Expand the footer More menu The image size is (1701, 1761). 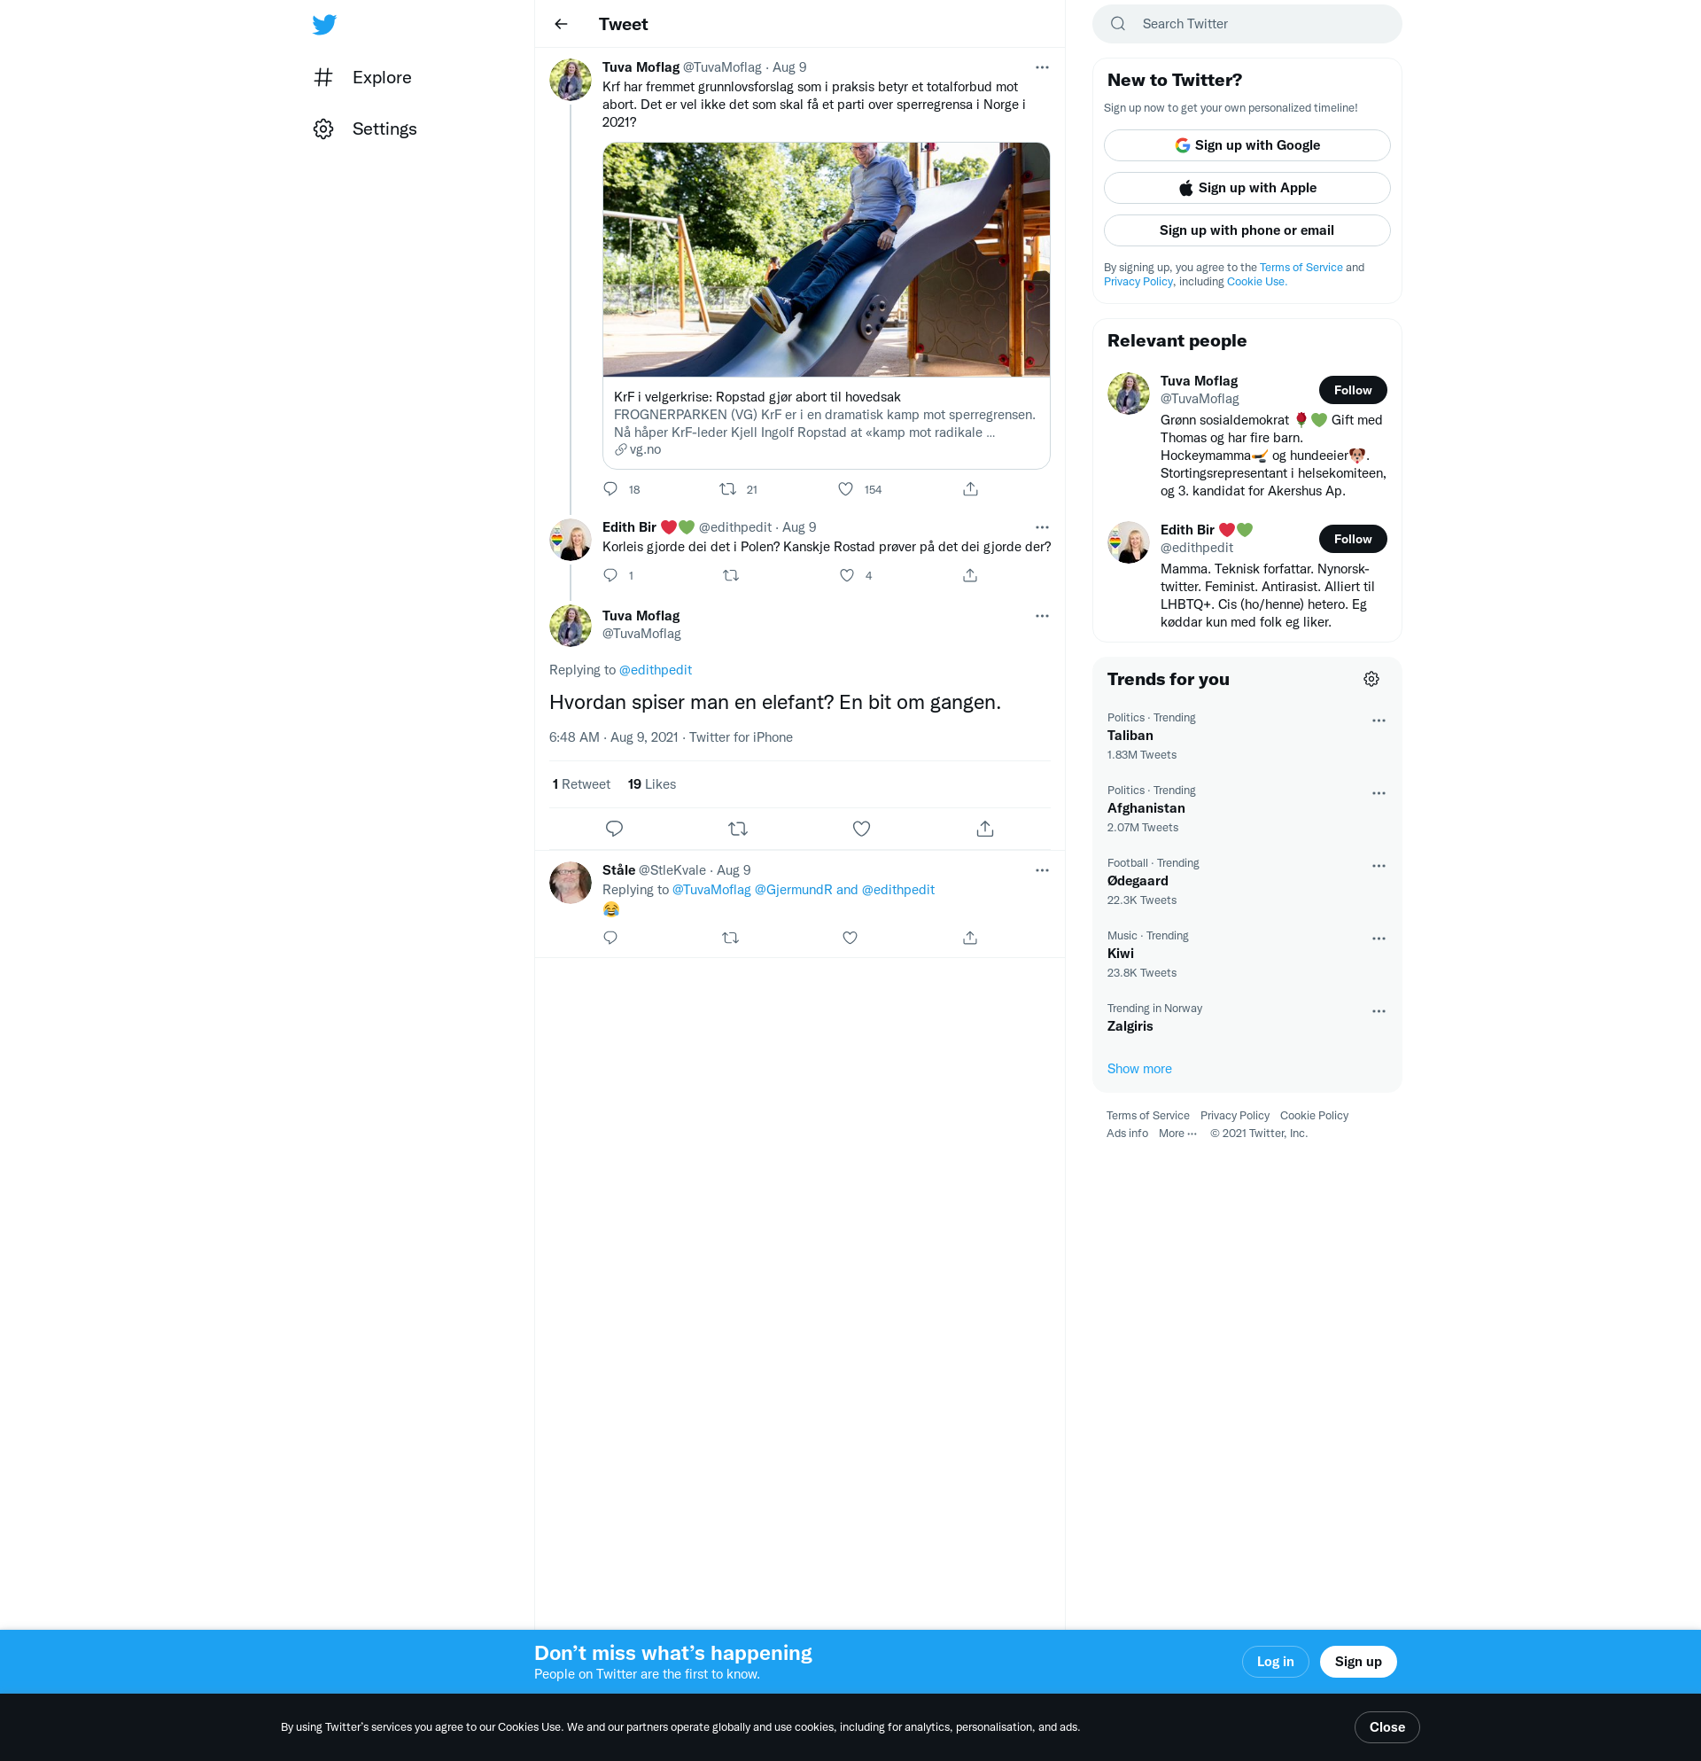[x=1177, y=1134]
